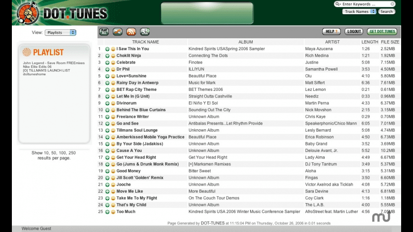Select TILLMAN'S LAUNCH LIST playlist
Image resolution: width=413 pixels, height=232 pixels.
click(x=47, y=71)
